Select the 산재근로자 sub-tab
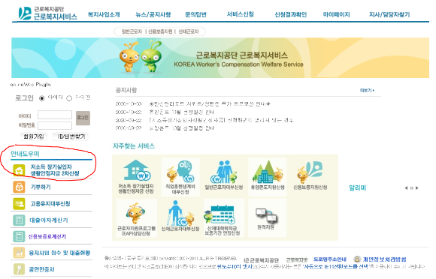Image resolution: width=436 pixels, height=279 pixels. pyautogui.click(x=189, y=31)
